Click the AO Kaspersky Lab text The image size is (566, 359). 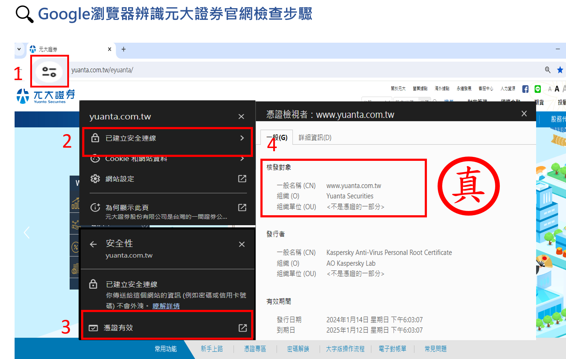click(x=351, y=263)
